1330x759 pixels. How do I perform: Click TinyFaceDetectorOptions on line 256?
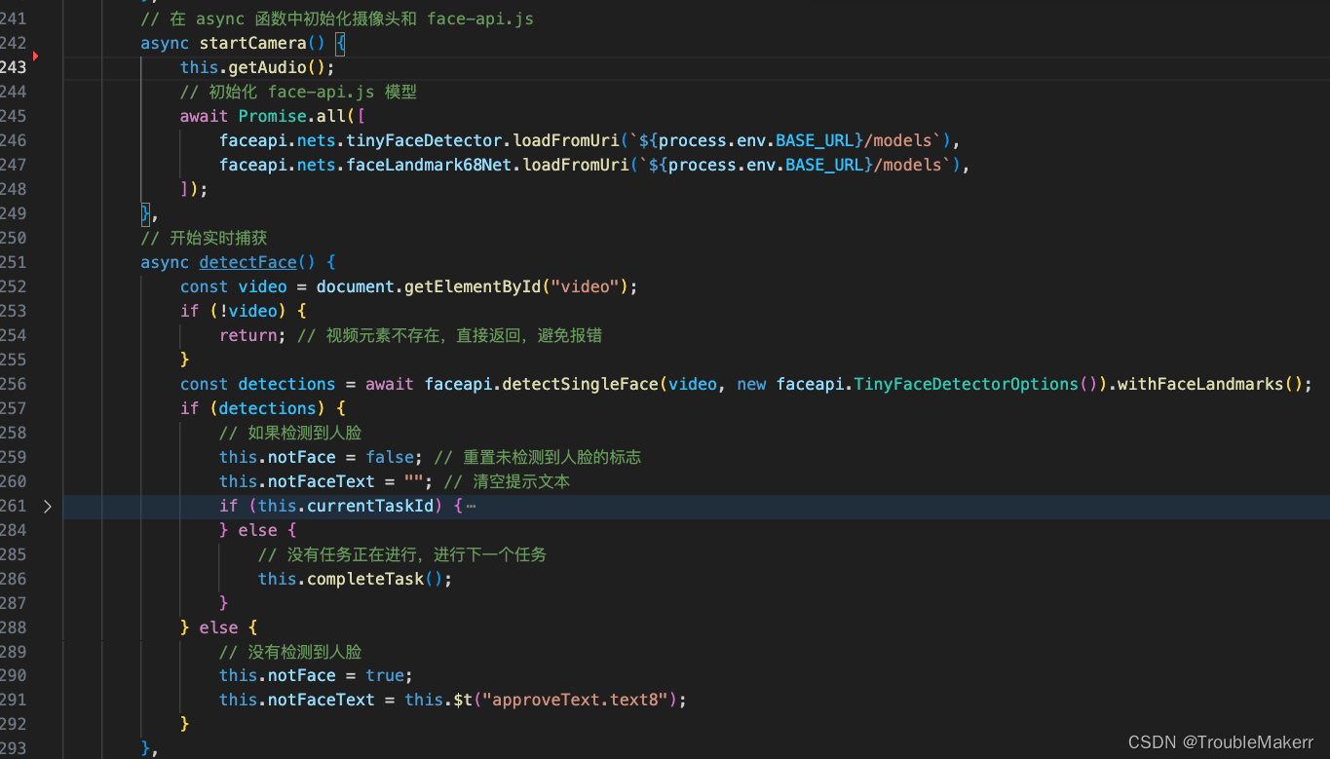click(966, 384)
